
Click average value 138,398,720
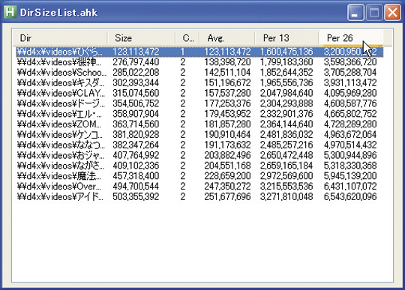[x=227, y=62]
